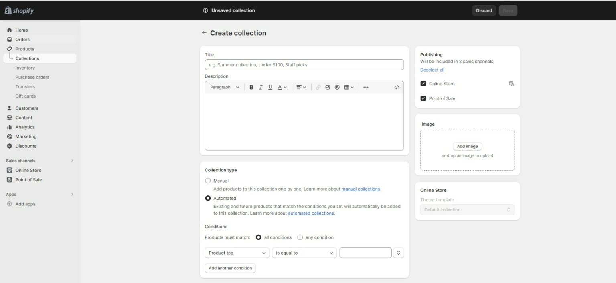Viewport: 616px width, 283px height.
Task: Schedule Online Store publishing via the calendar icon
Action: click(511, 83)
